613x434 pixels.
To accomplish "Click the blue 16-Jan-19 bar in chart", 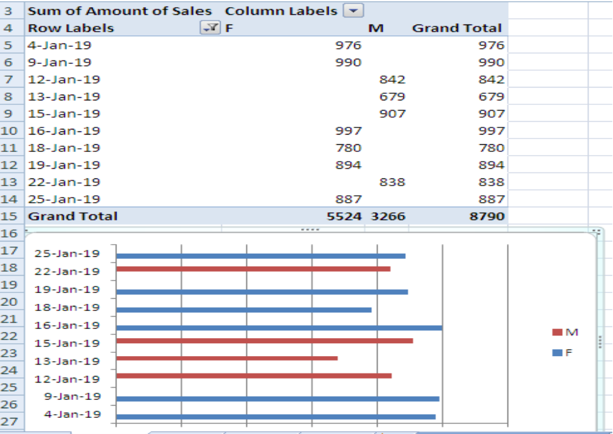I will pos(279,328).
